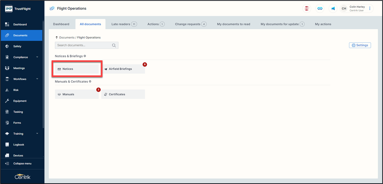The width and height of the screenshot is (383, 184).
Task: Switch to the Dashboard tab
Action: coord(61,24)
